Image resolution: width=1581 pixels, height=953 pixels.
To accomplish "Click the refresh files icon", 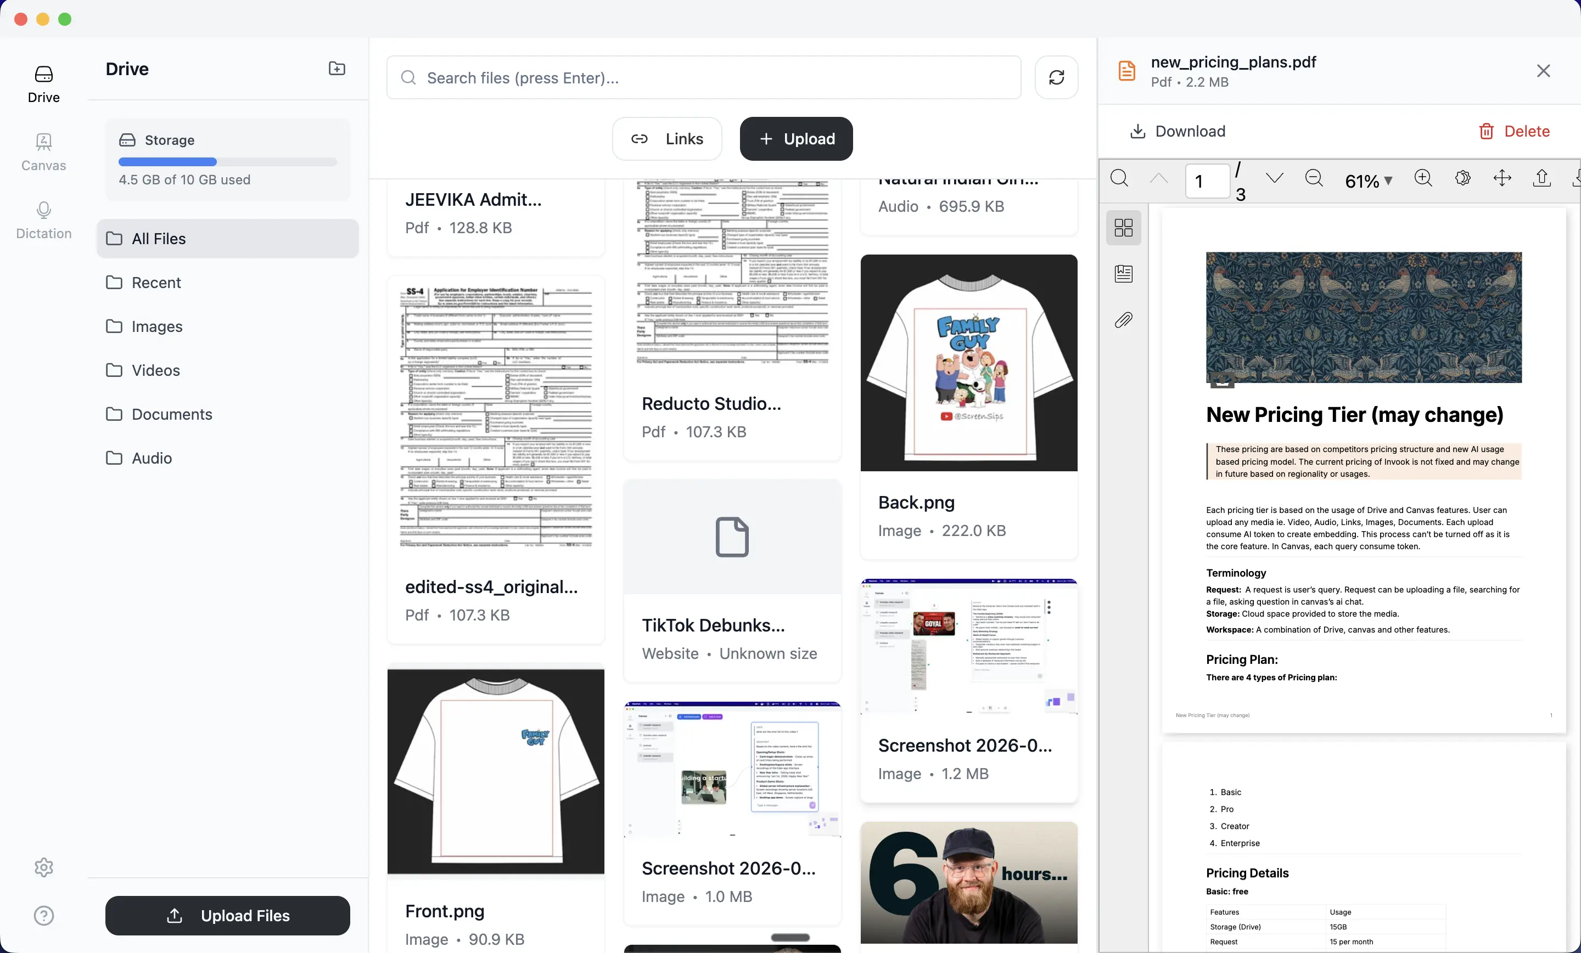I will point(1056,77).
